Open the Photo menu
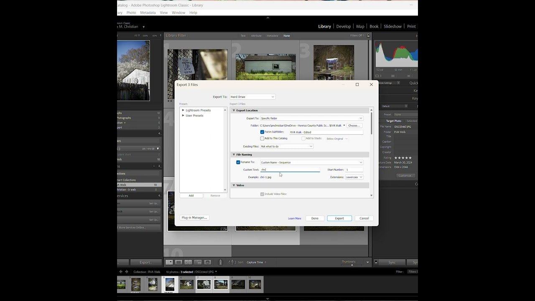Image resolution: width=535 pixels, height=301 pixels. (131, 13)
